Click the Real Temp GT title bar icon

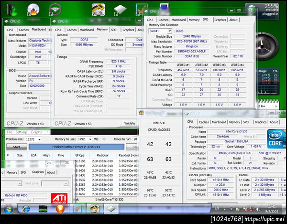[x=141, y=113]
